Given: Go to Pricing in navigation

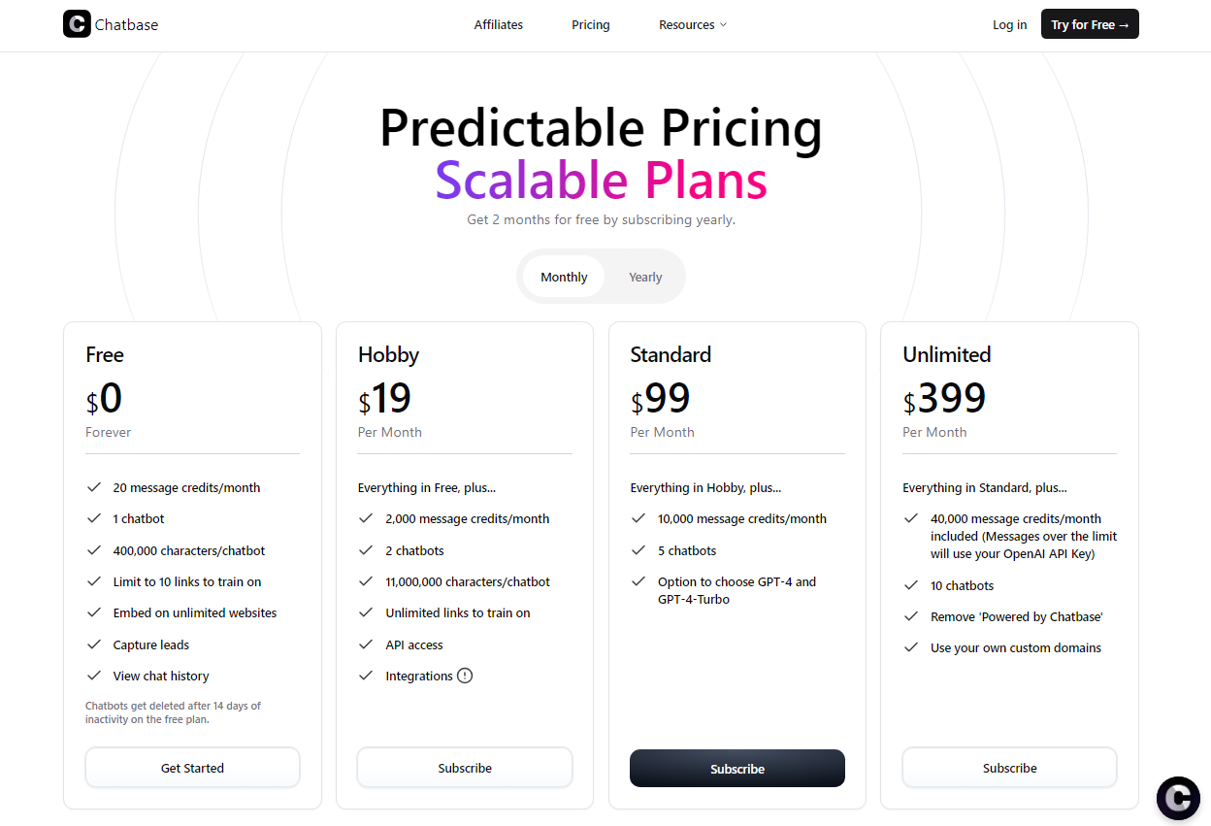Looking at the screenshot, I should [x=591, y=25].
